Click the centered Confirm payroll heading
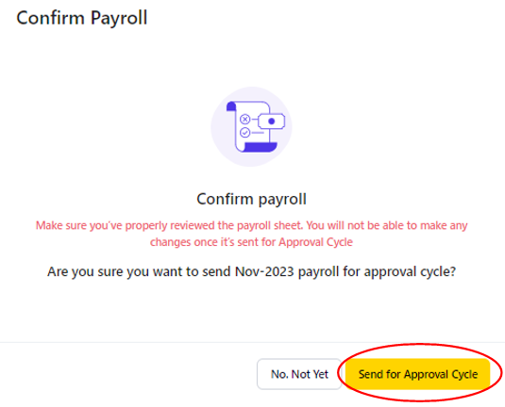 (x=251, y=199)
